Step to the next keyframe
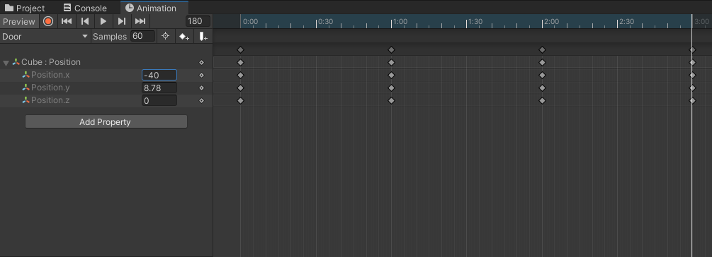This screenshot has height=257, width=712. click(x=122, y=21)
